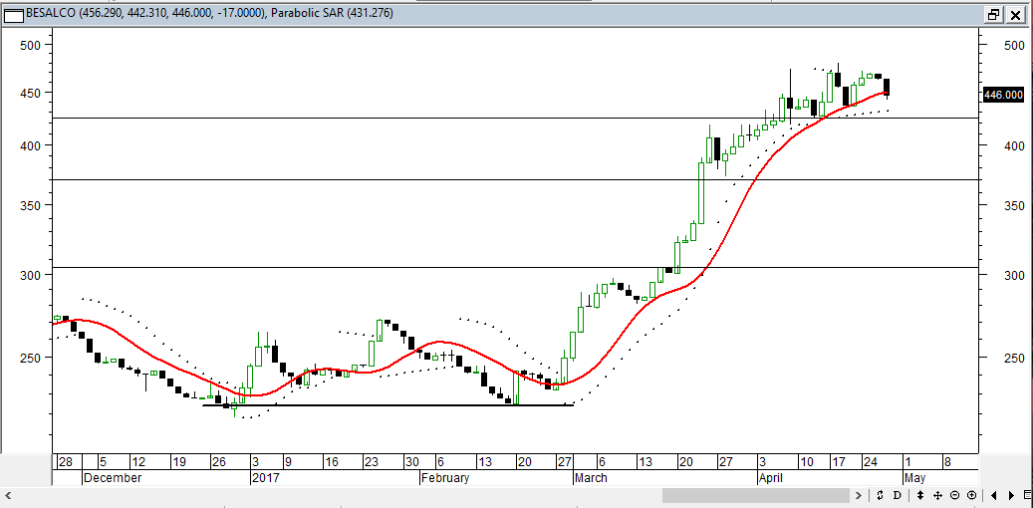Click the '500' label on left price axis

click(x=32, y=45)
